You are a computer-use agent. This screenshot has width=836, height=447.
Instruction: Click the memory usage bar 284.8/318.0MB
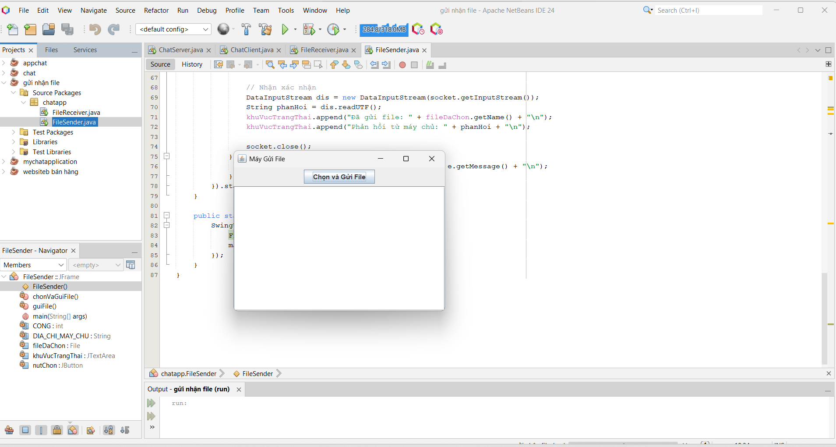(384, 29)
